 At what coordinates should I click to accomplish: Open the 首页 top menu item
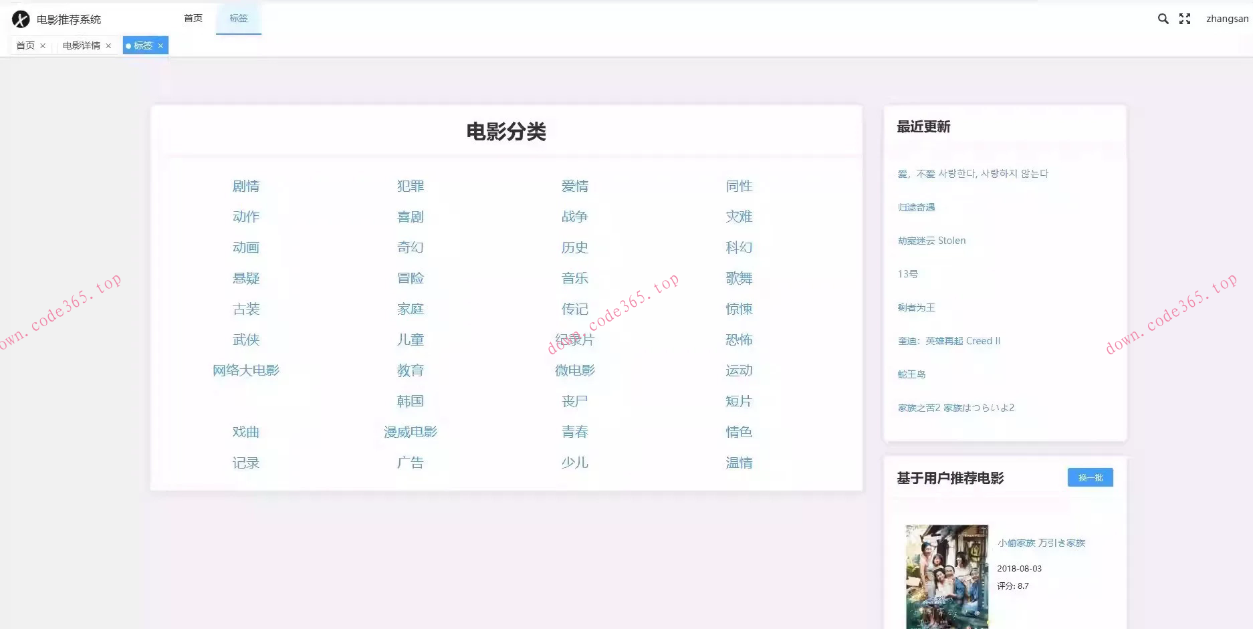pos(193,18)
